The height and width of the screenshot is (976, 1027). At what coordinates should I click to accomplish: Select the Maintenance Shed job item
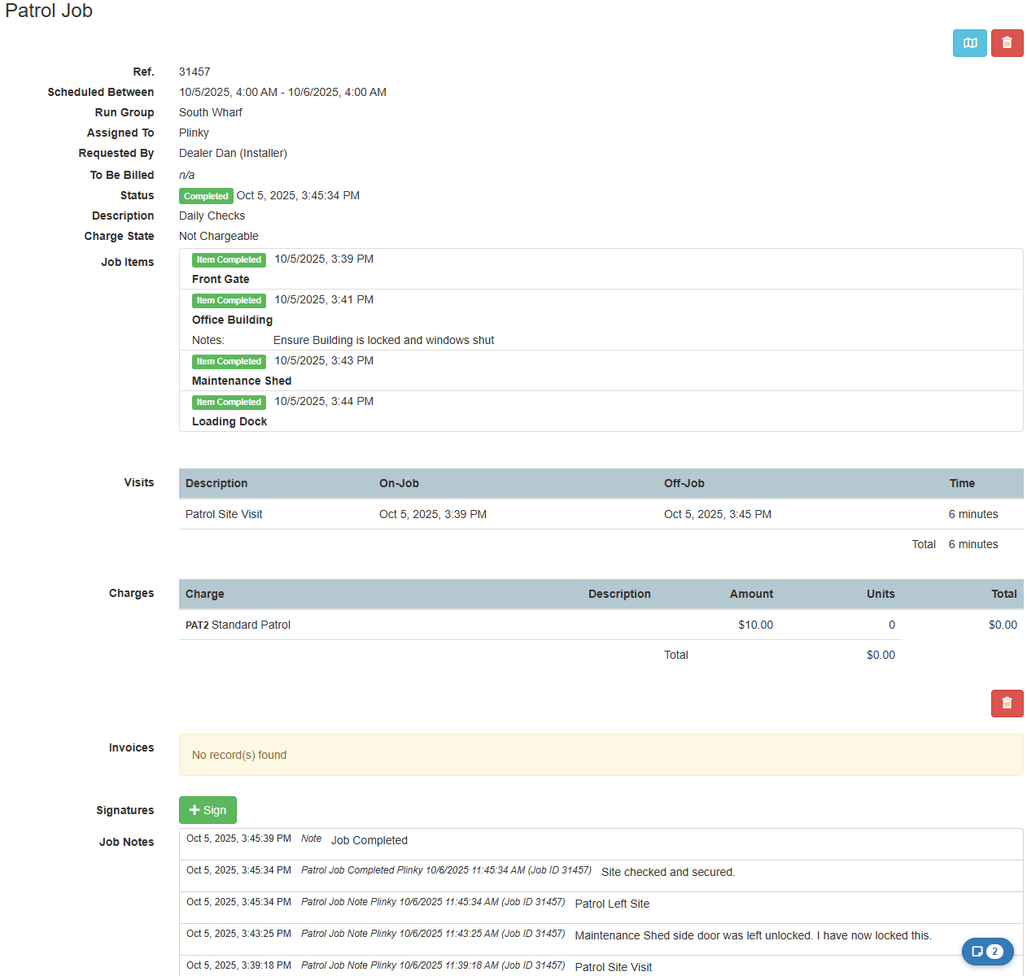pos(241,381)
